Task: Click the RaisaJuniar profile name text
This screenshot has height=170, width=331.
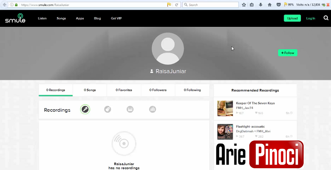Action: pos(171,71)
